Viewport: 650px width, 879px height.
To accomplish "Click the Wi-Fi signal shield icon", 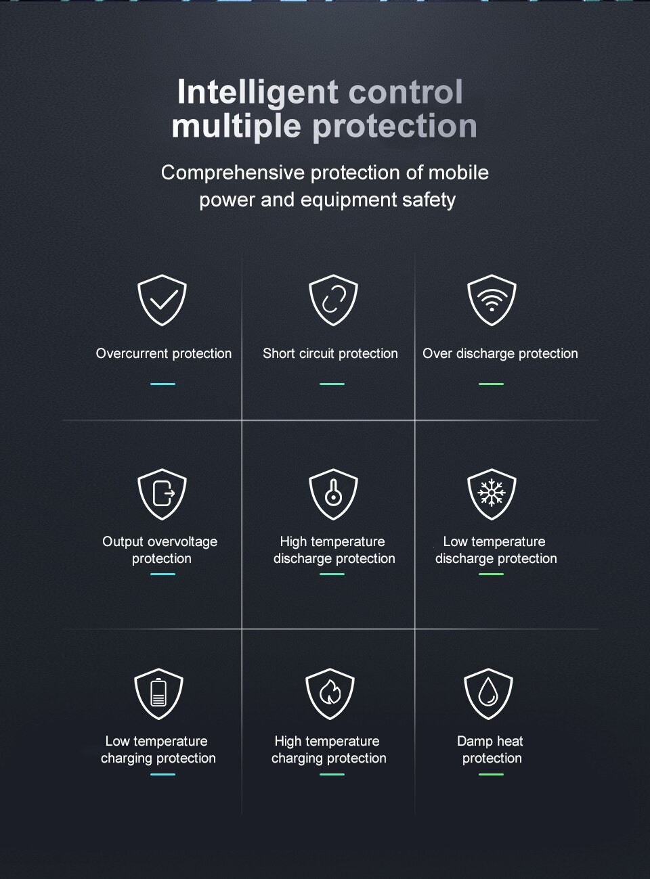I will 492,300.
